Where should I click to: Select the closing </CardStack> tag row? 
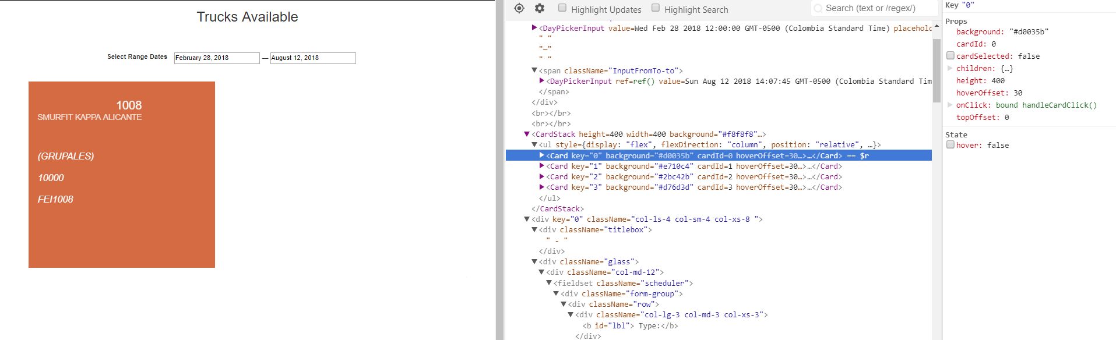pyautogui.click(x=719, y=208)
